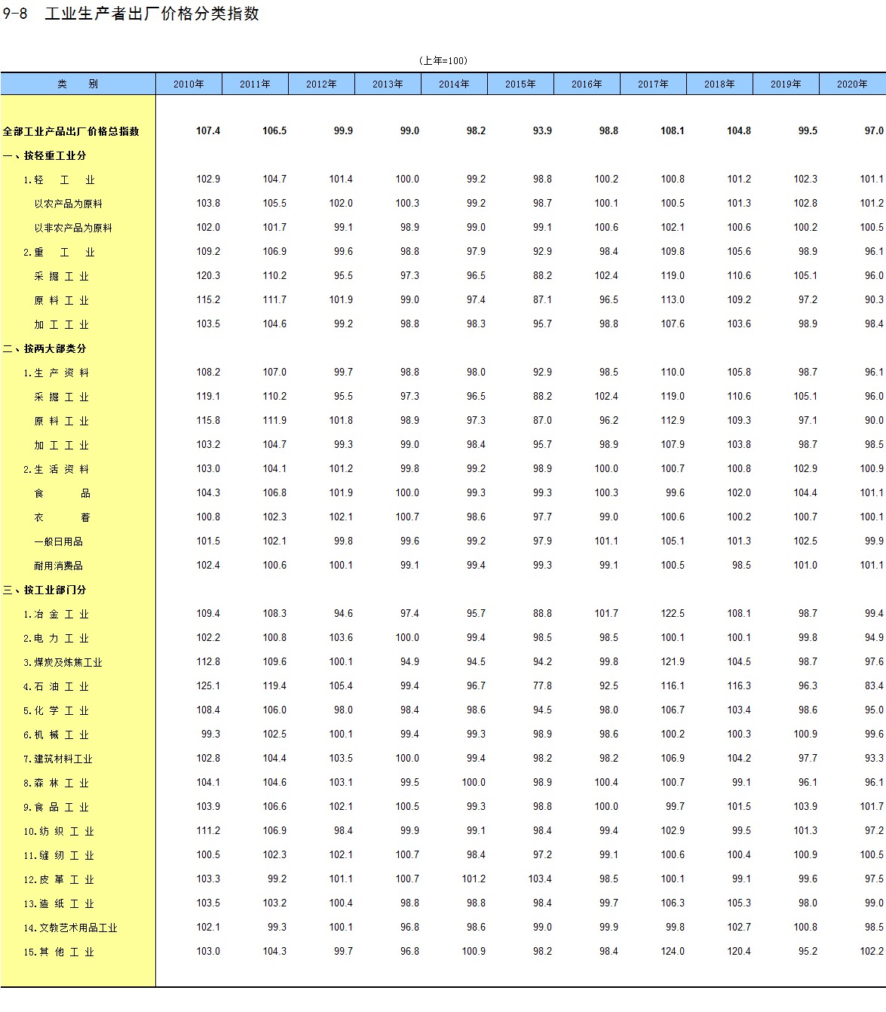Click 皮革工业 2015 value 103.4
This screenshot has width=886, height=1012.
coord(540,879)
